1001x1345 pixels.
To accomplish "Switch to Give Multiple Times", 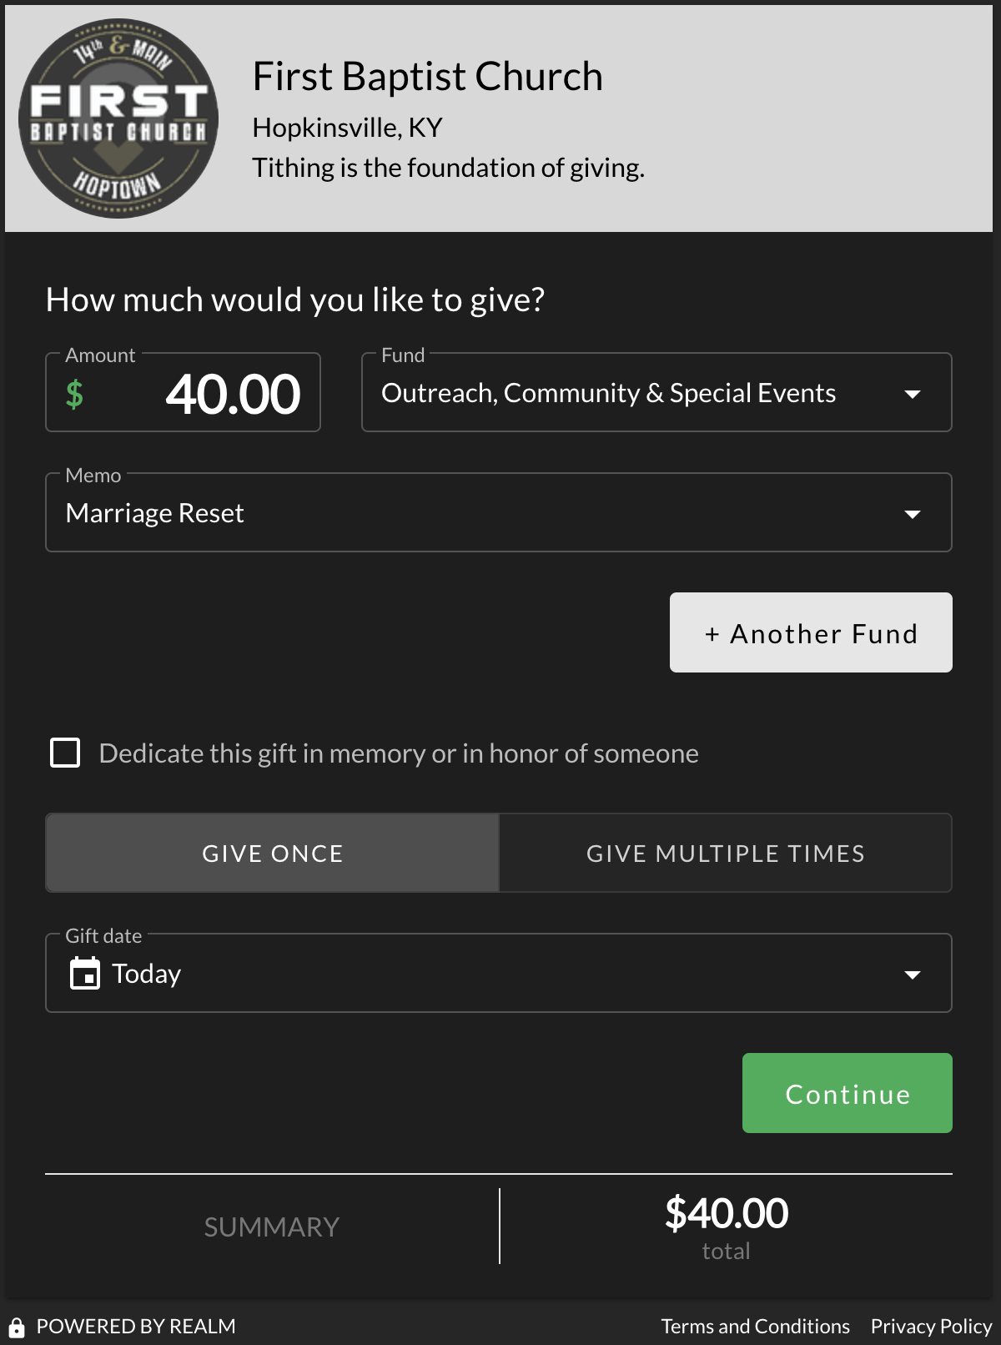I will 726,854.
